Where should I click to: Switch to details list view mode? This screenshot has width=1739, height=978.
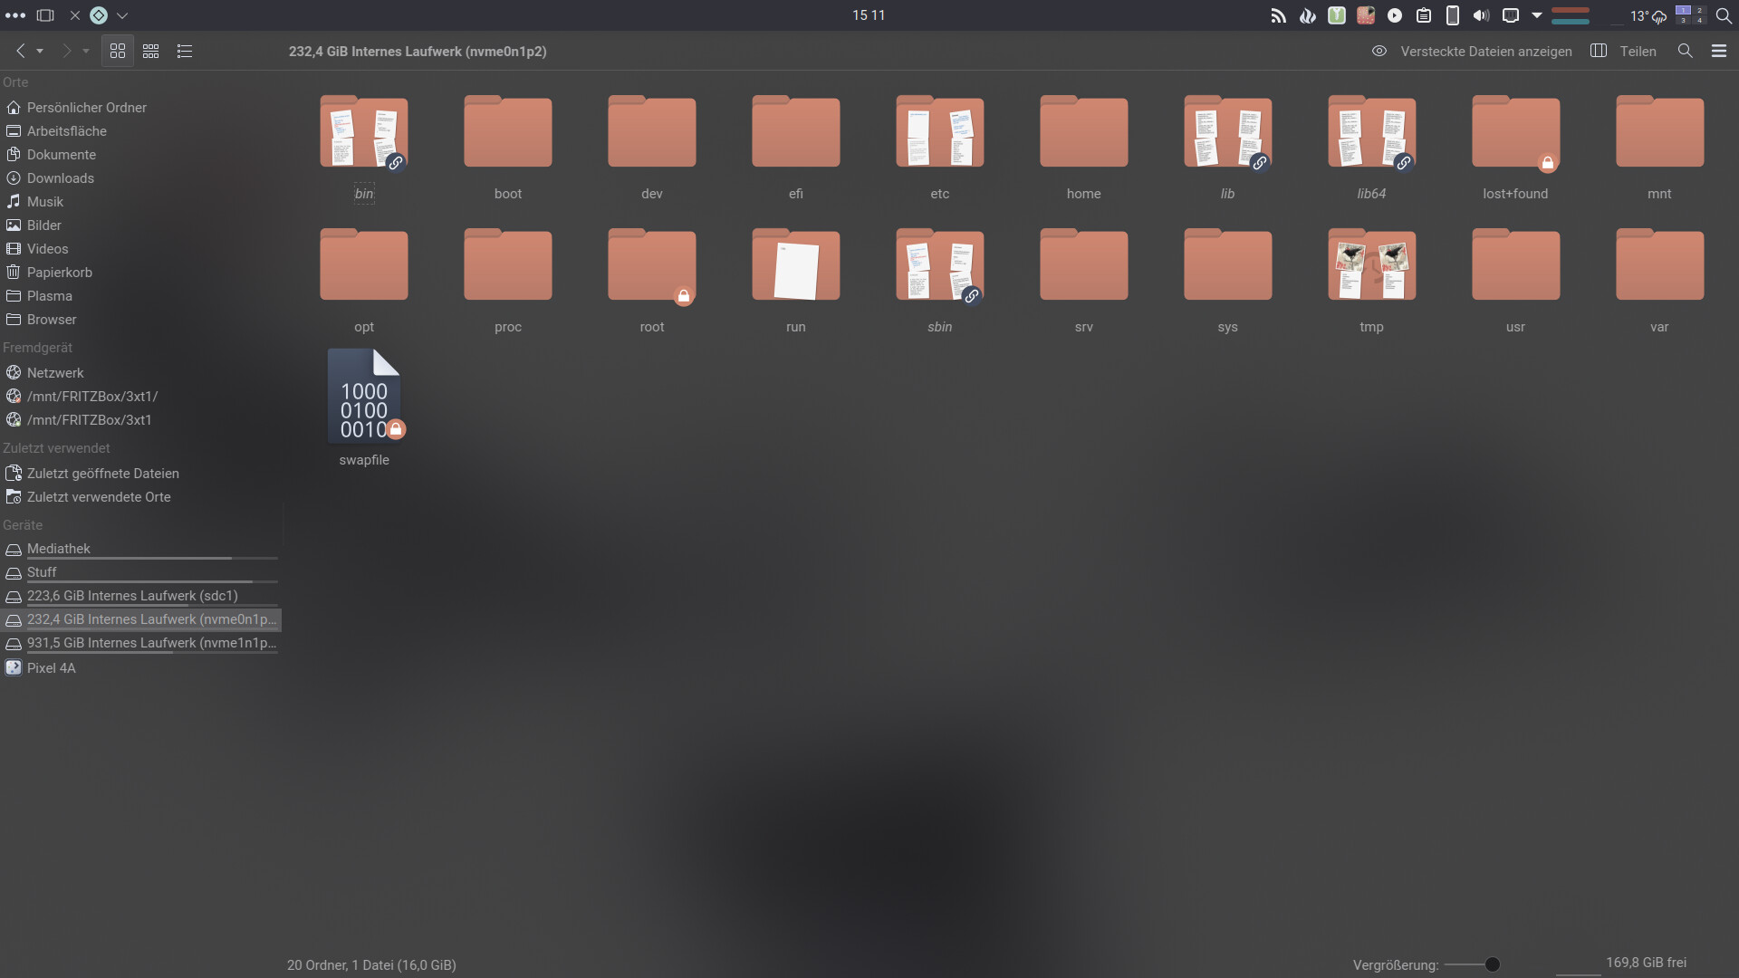pos(185,52)
